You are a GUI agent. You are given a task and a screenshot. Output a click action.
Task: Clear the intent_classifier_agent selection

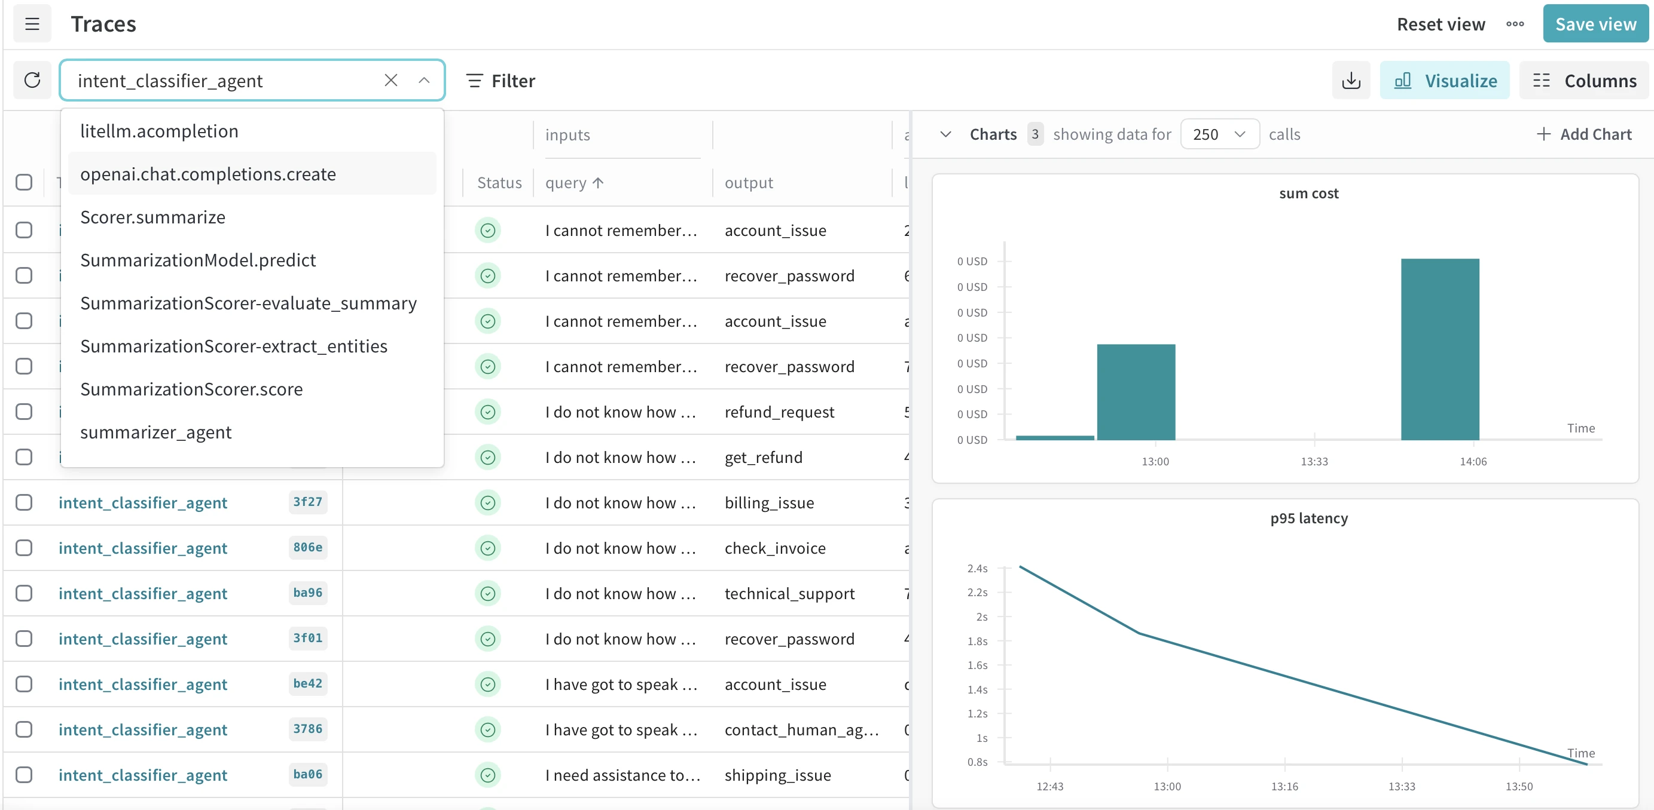[390, 80]
